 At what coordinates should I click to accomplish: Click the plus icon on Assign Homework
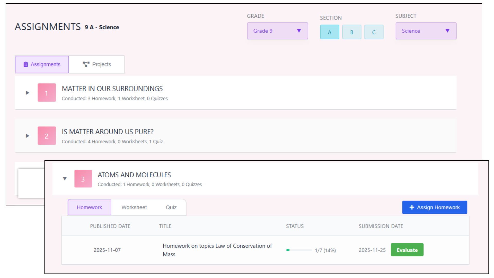[412, 207]
